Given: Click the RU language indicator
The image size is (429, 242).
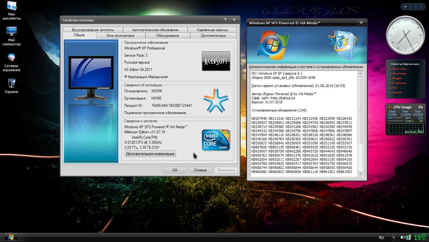Looking at the screenshot, I should click(381, 237).
